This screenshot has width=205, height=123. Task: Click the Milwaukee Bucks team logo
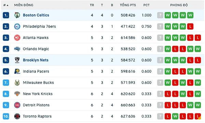[x=17, y=82]
